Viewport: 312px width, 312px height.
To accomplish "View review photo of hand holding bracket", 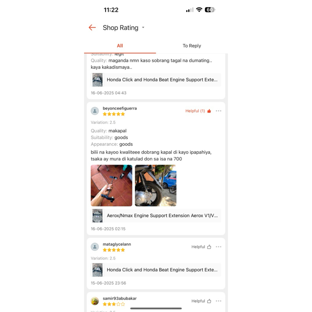I will (112, 186).
